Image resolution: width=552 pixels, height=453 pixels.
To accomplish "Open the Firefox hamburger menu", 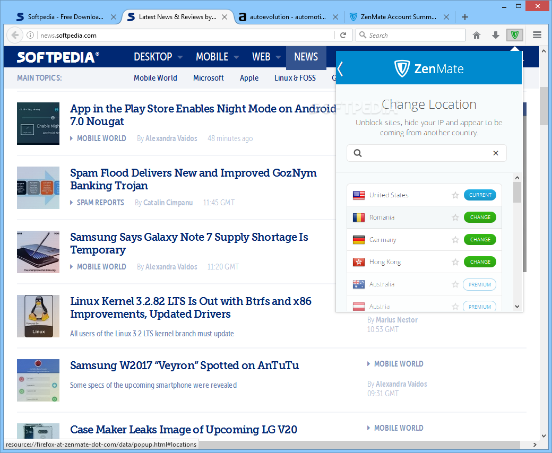I will 537,35.
